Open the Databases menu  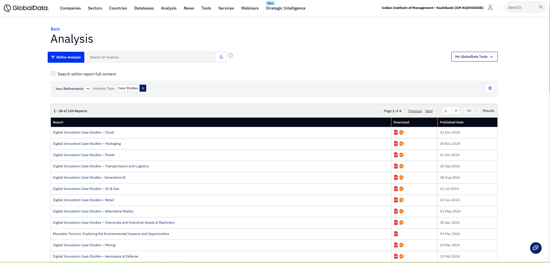[144, 8]
